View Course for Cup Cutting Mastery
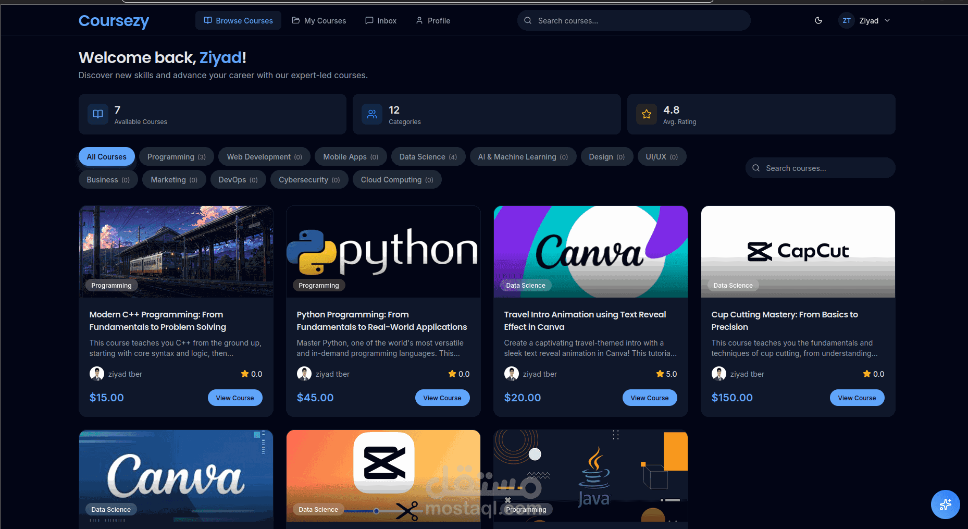This screenshot has height=529, width=968. (x=857, y=398)
